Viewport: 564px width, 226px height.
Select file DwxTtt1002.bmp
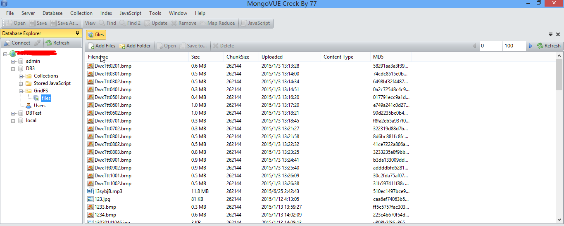pos(113,184)
